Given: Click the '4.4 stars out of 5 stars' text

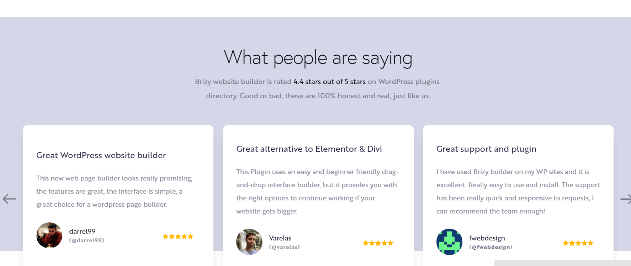Looking at the screenshot, I should click(x=329, y=82).
